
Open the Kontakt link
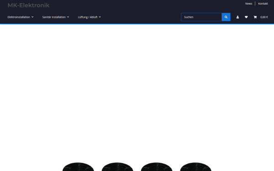click(263, 4)
